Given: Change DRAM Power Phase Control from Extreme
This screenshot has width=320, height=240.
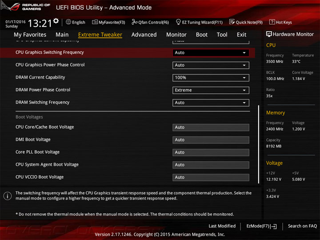Looking at the screenshot, I should click(x=211, y=90).
